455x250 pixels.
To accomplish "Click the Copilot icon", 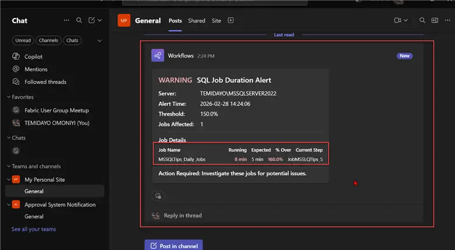I will click(16, 56).
